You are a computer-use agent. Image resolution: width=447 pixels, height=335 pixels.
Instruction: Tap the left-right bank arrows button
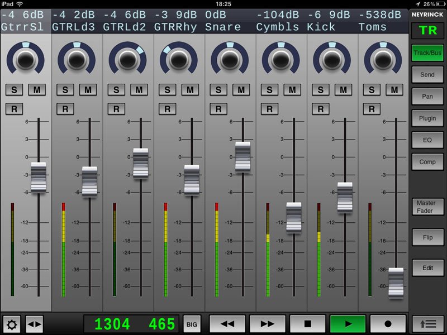point(34,324)
